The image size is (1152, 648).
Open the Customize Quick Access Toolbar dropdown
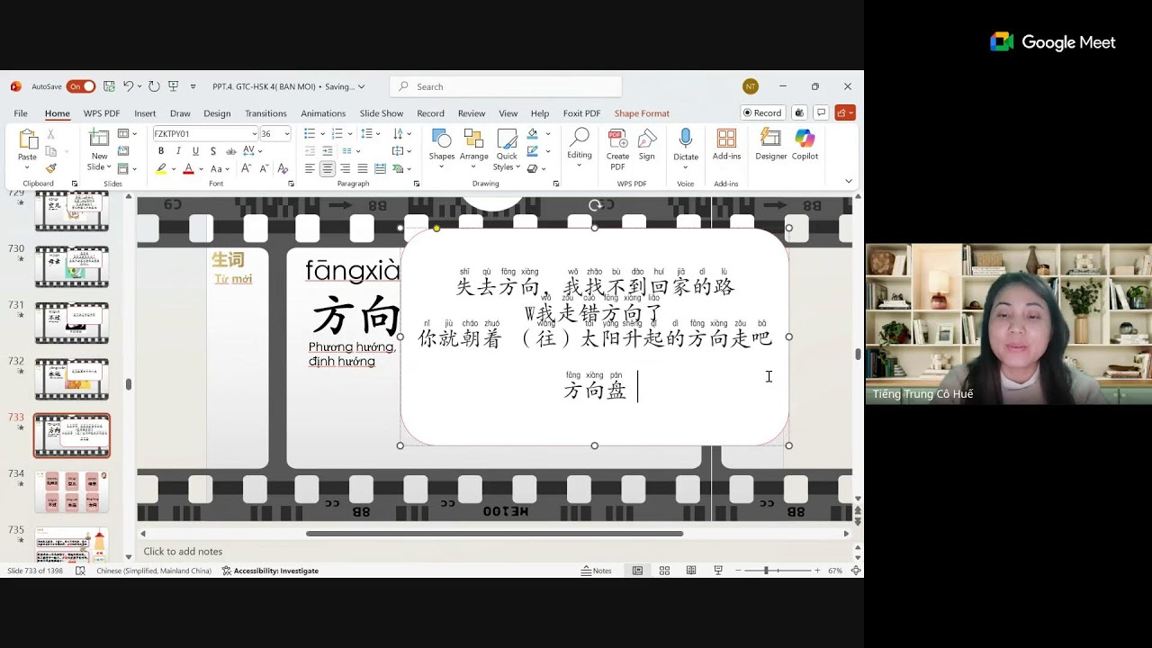pyautogui.click(x=193, y=86)
